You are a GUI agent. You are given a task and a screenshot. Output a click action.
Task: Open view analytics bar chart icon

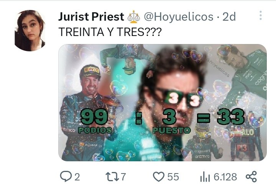pos(205,177)
